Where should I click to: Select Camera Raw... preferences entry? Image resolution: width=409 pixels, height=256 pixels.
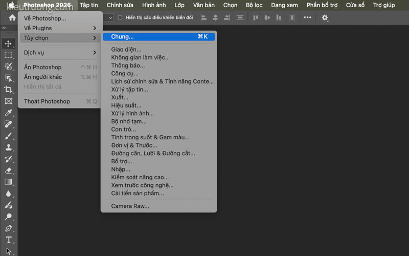[x=159, y=206]
